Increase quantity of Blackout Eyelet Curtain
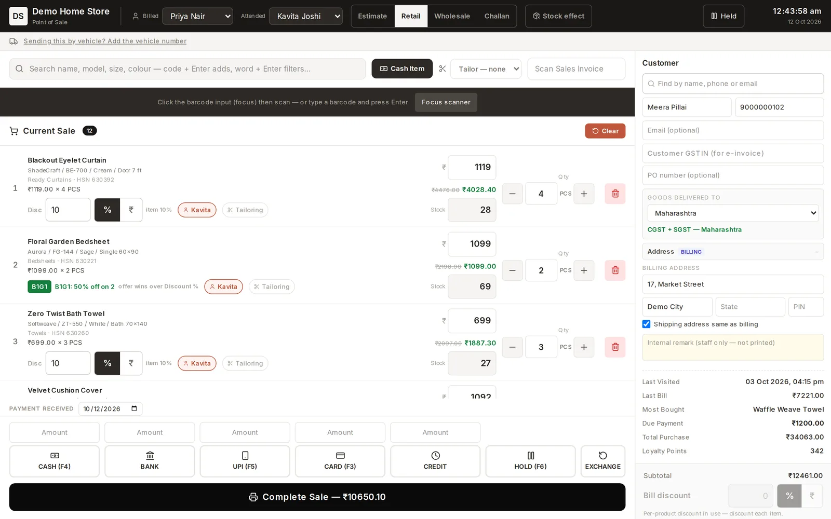Viewport: 831px width, 519px height. [584, 194]
